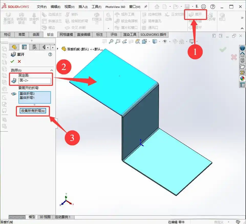Click the Home icon in title bar
Screen dimensions: 246x224
click(x=157, y=7)
